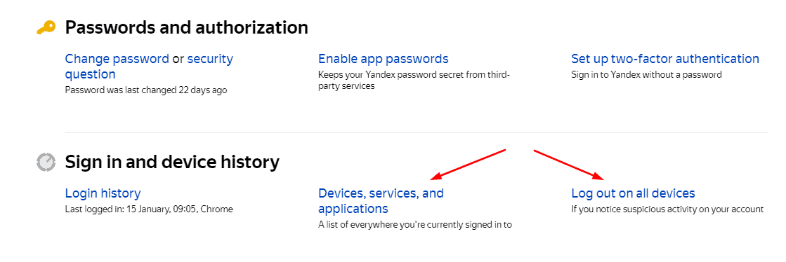Viewport: 786px width, 262px height.
Task: Open the Change password link
Action: pos(117,59)
